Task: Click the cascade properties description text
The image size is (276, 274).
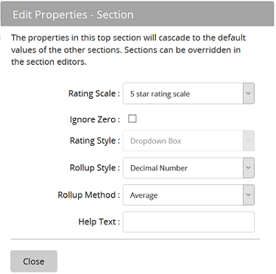Action: tap(128, 50)
